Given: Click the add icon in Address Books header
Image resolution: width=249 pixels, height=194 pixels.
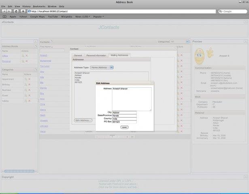Looking at the screenshot, I should point(36,46).
